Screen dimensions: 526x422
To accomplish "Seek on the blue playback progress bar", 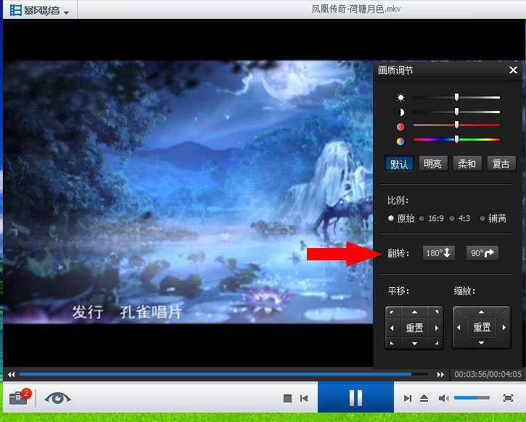I will click(x=223, y=374).
